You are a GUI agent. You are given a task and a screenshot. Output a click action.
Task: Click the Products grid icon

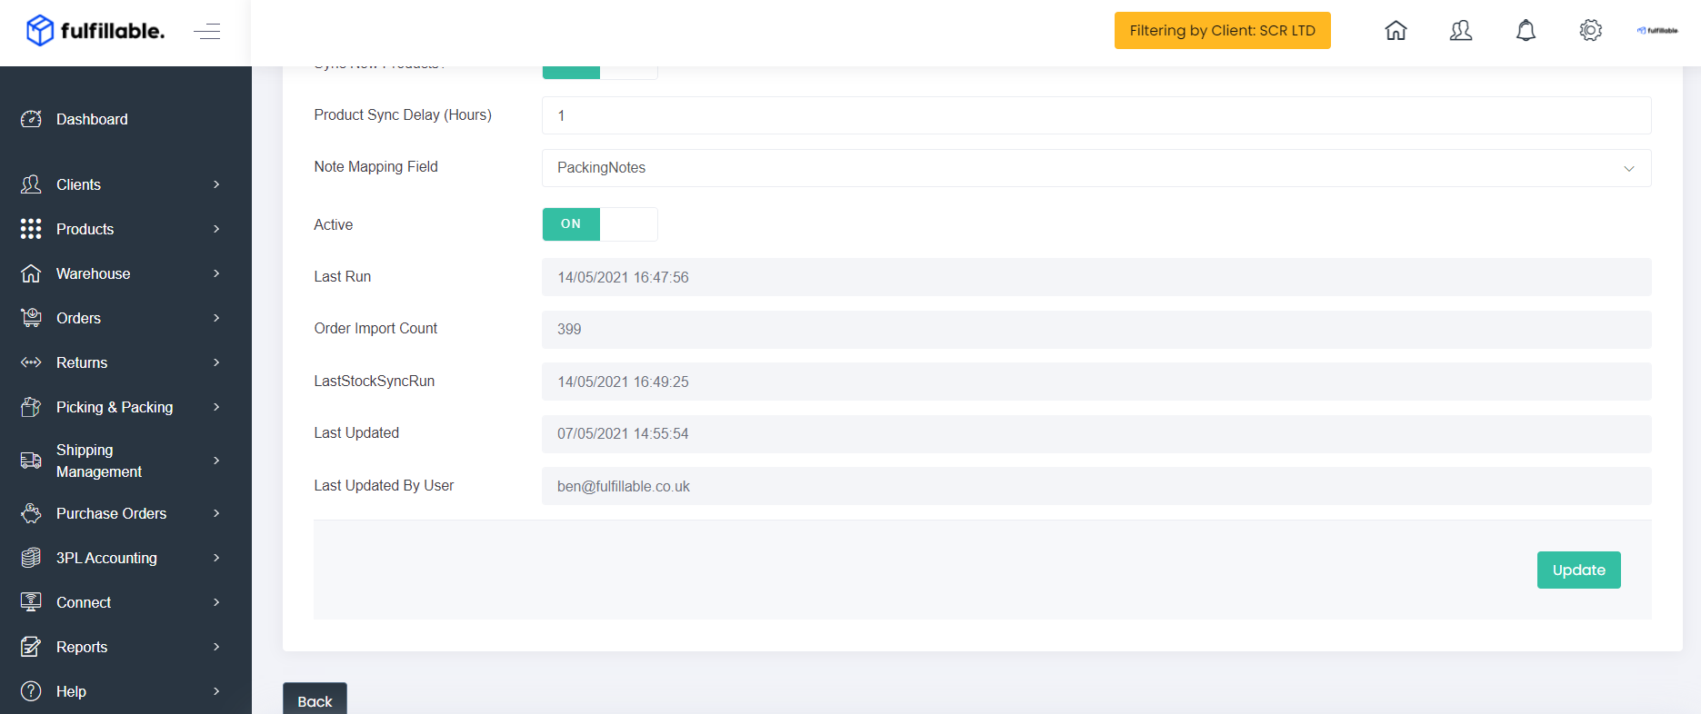point(31,229)
